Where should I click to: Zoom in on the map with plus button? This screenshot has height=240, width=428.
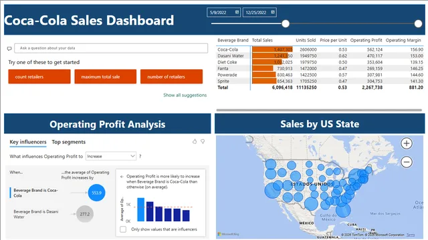tap(407, 143)
